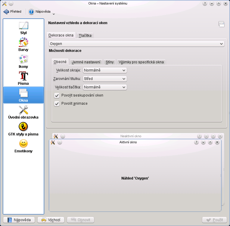
Task: Go back with the Přehled arrow
Action: (x=12, y=11)
